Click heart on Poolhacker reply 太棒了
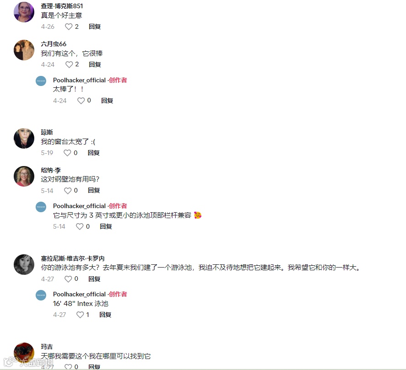 pyautogui.click(x=81, y=101)
